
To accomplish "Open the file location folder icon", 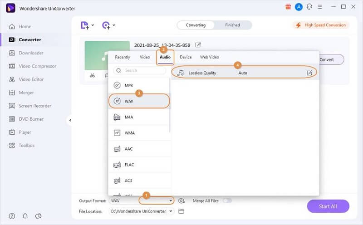I will (181, 211).
